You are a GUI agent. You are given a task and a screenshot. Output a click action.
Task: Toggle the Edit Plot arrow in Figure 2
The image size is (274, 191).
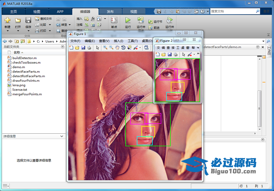184,55
